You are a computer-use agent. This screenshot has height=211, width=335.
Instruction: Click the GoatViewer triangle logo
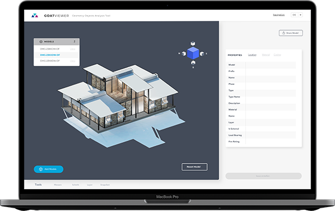pos(35,16)
